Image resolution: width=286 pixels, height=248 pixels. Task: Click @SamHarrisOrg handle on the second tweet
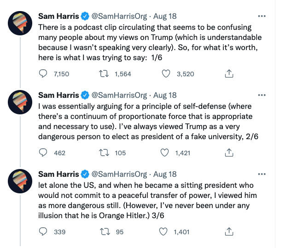point(120,95)
